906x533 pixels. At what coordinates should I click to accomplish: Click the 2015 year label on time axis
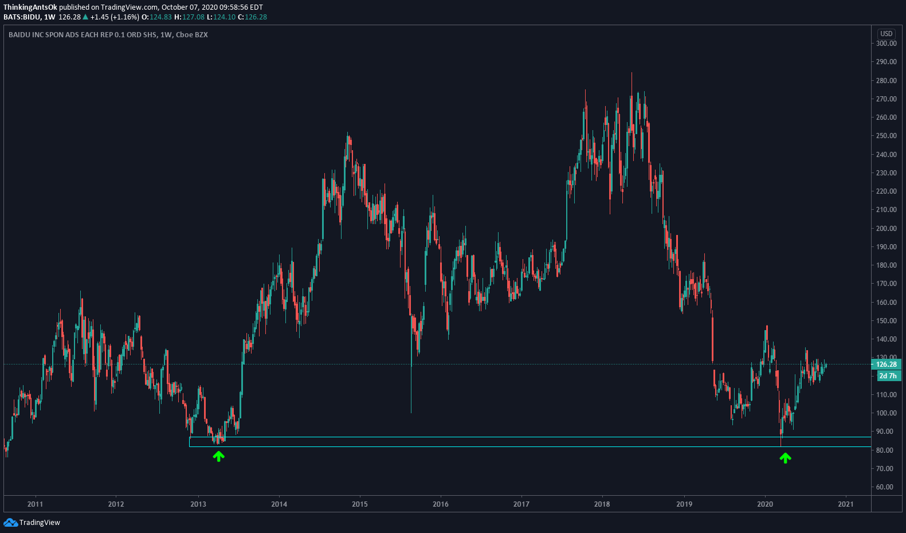tap(360, 504)
